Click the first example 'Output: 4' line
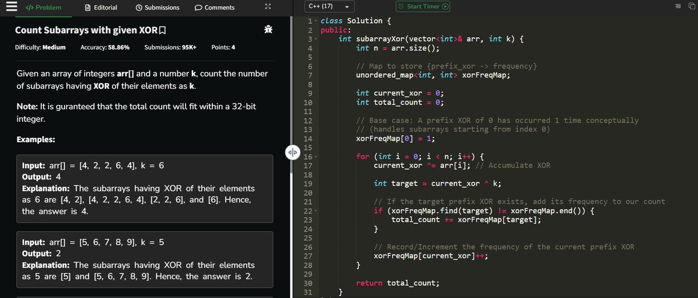This screenshot has height=298, width=698. click(x=41, y=177)
